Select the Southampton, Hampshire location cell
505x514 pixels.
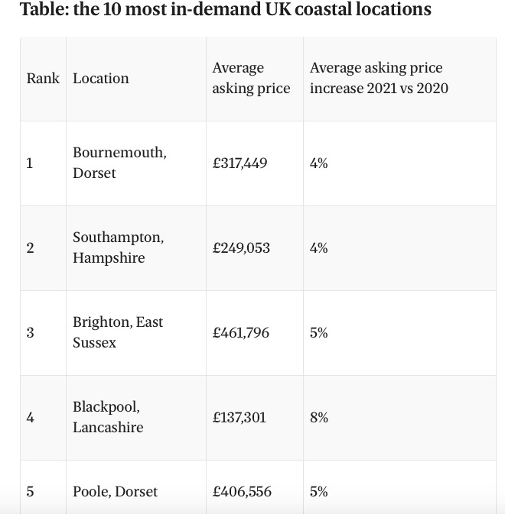[119, 247]
